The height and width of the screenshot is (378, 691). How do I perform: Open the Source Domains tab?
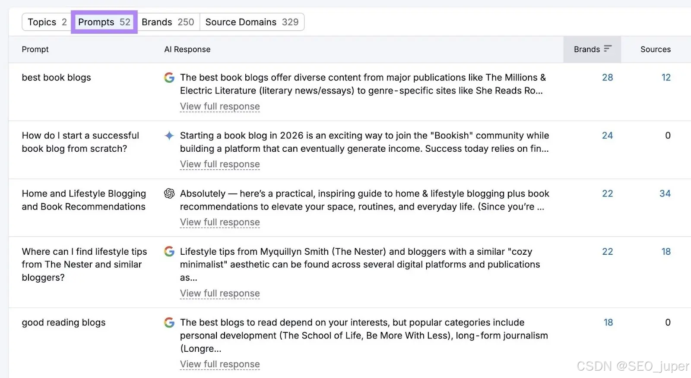[x=252, y=22]
